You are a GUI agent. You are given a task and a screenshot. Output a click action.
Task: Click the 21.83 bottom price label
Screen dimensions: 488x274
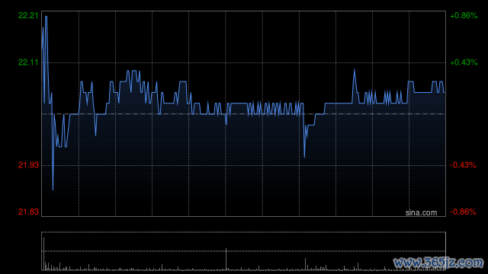click(x=28, y=212)
